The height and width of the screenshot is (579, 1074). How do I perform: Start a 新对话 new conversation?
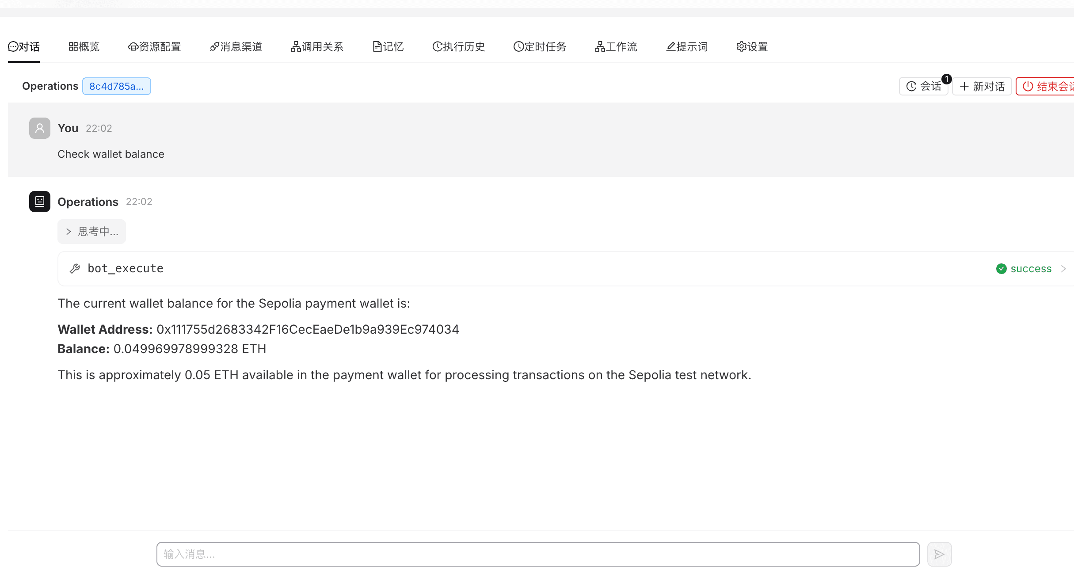[982, 86]
